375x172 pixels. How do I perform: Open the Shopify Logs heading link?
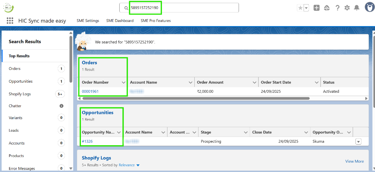pyautogui.click(x=96, y=158)
